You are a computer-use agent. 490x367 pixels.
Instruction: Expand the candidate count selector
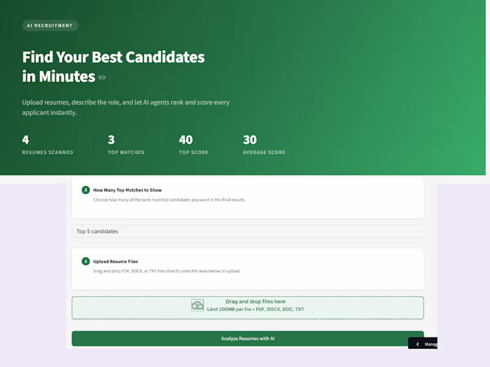pyautogui.click(x=247, y=231)
